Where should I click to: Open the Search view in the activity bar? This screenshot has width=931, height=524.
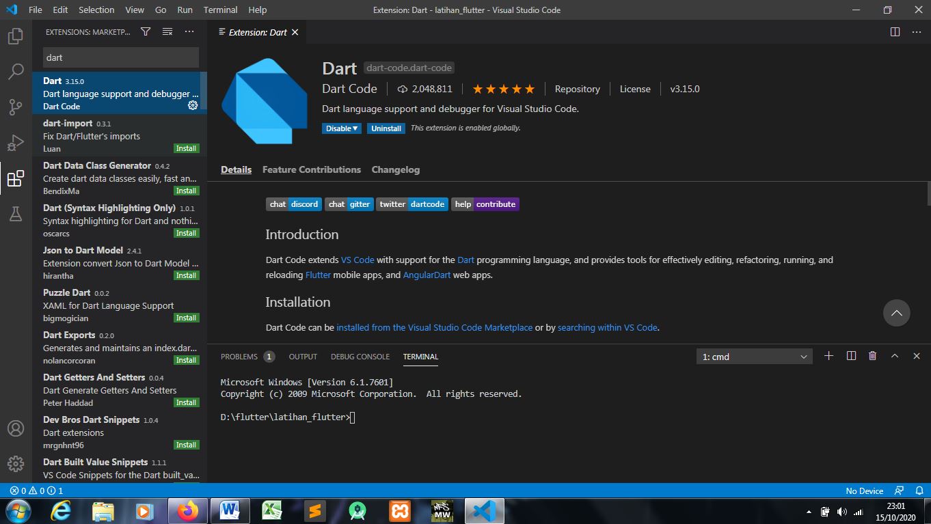[15, 72]
